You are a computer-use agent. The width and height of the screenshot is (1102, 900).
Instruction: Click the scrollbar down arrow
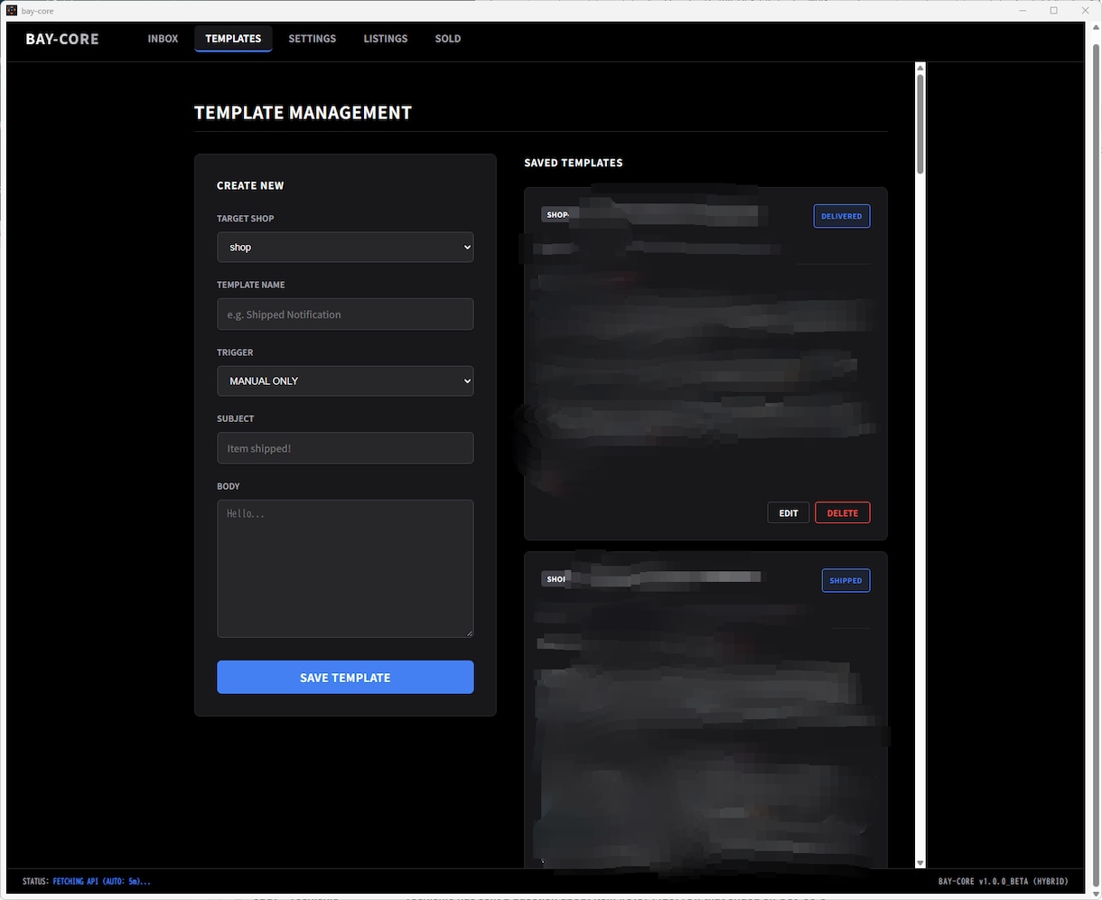tap(920, 863)
